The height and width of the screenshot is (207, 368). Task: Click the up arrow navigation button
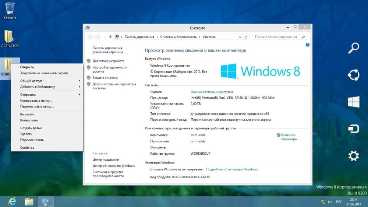tap(110, 37)
